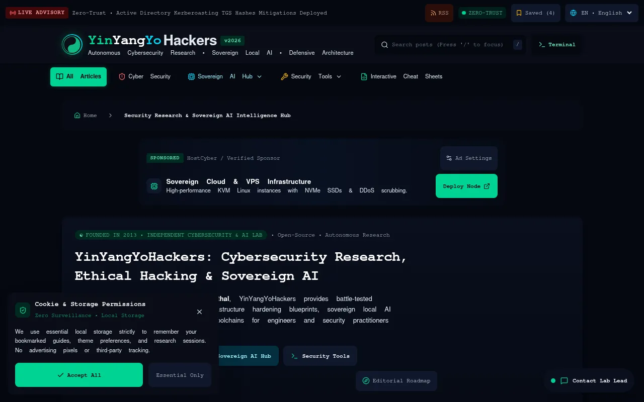Click the house icon in breadcrumb

point(77,116)
